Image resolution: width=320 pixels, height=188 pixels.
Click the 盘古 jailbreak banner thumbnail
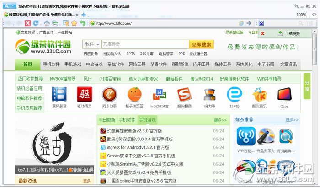click(x=54, y=144)
